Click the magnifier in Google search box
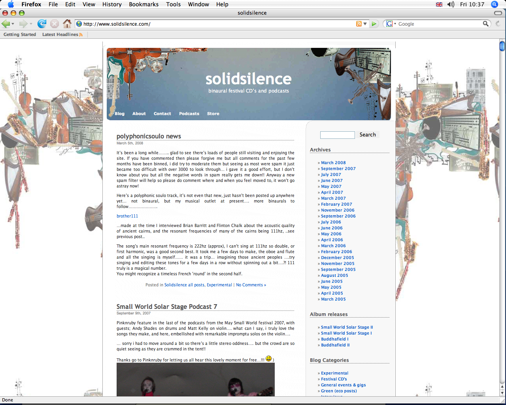Viewport: 506px width, 405px height. coord(486,24)
